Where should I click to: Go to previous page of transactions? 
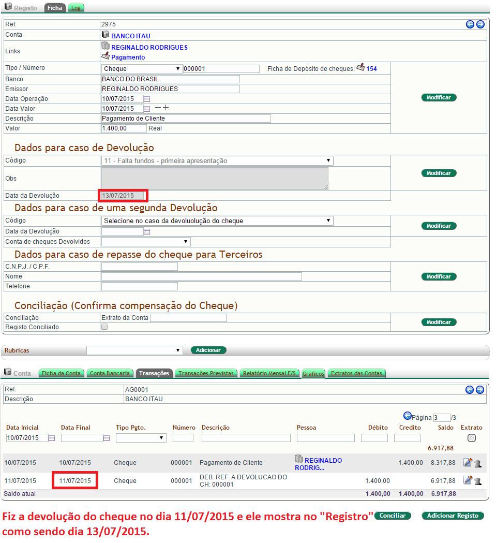click(x=407, y=416)
